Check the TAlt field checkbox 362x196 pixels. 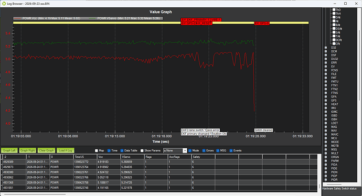(x=334, y=36)
